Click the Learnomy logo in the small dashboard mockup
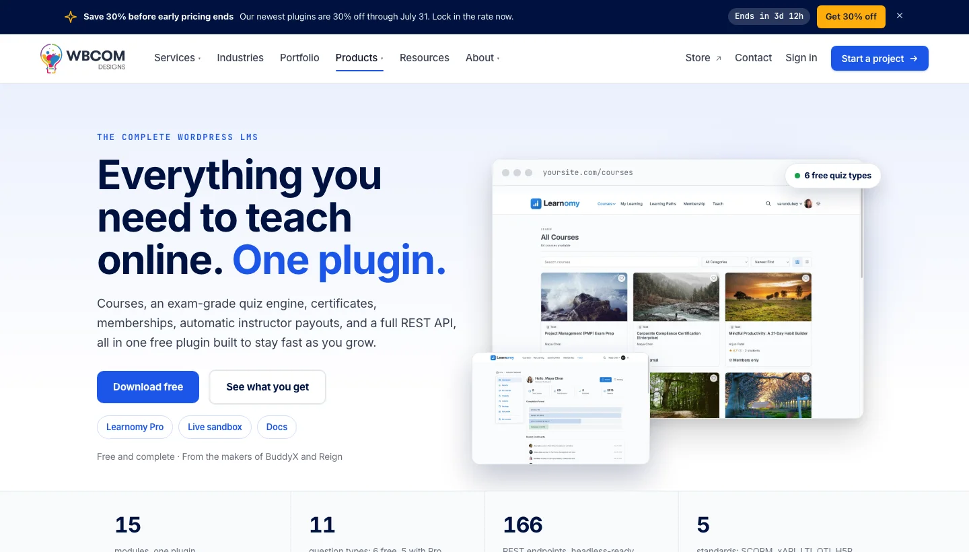969x552 pixels. [x=502, y=357]
